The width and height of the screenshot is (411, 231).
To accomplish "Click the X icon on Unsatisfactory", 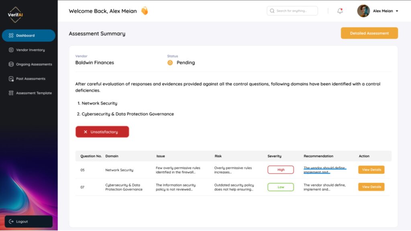I will (85, 132).
